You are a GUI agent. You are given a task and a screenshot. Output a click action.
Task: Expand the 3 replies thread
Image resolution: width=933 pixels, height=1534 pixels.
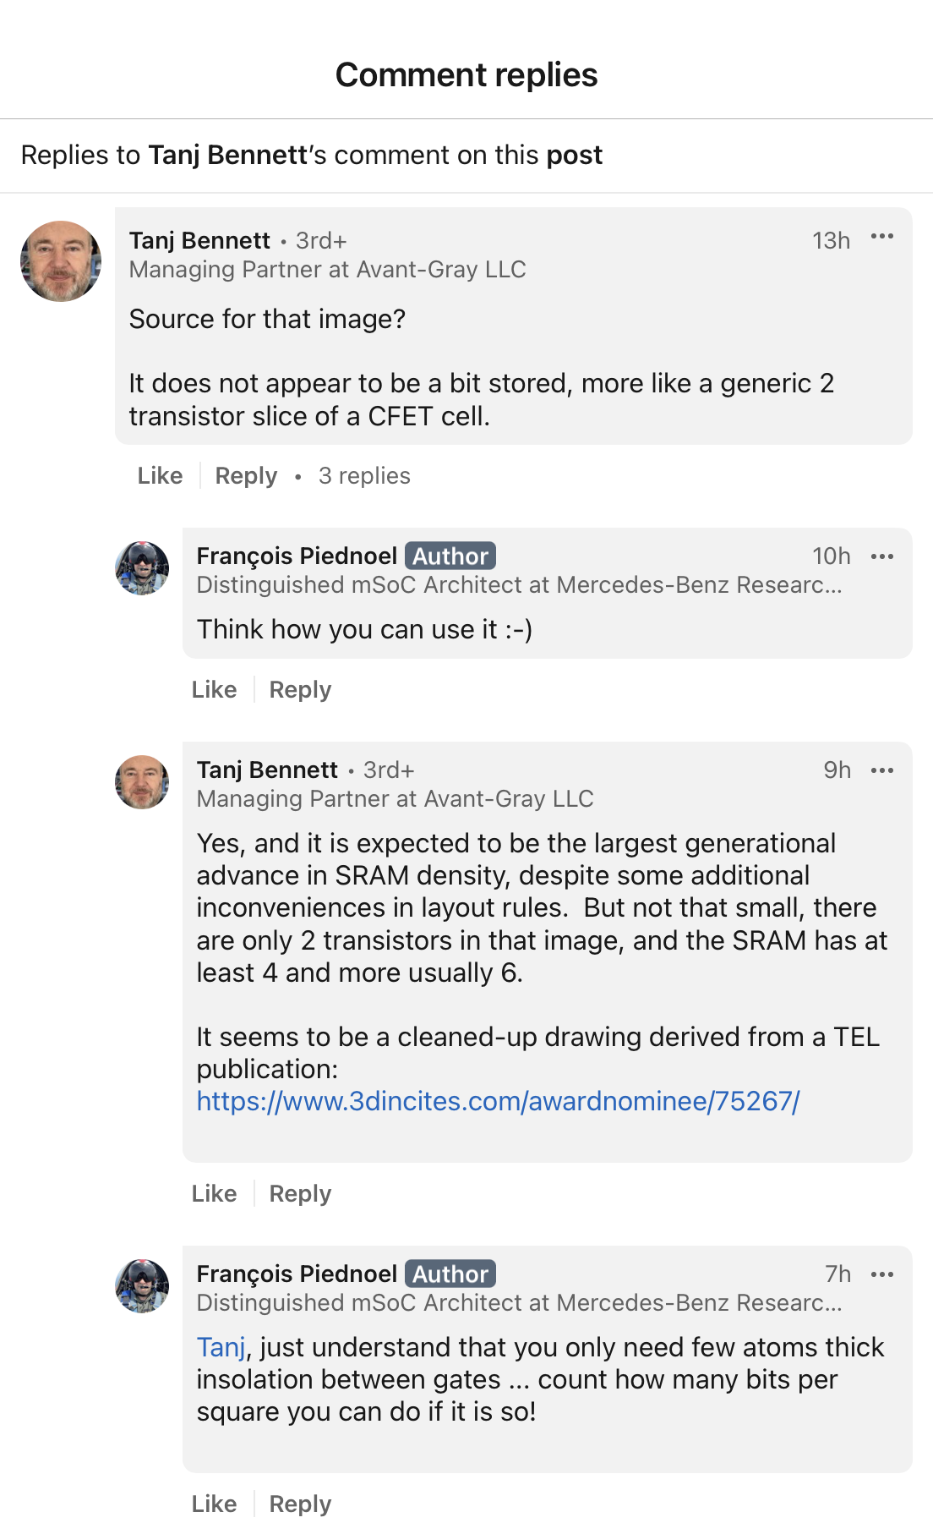coord(364,476)
